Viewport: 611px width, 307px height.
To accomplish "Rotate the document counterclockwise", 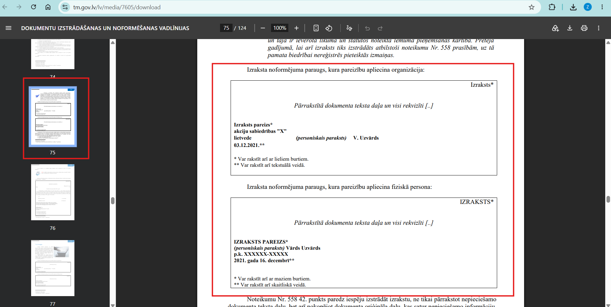I will [329, 28].
